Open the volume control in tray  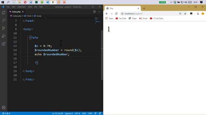186,2
